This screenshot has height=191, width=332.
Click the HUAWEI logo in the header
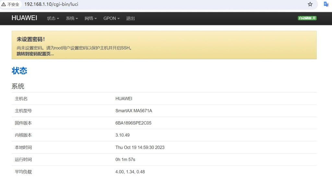[x=24, y=18]
